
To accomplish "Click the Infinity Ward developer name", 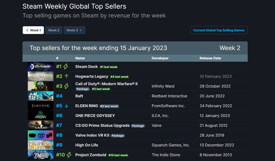I will [x=163, y=86].
